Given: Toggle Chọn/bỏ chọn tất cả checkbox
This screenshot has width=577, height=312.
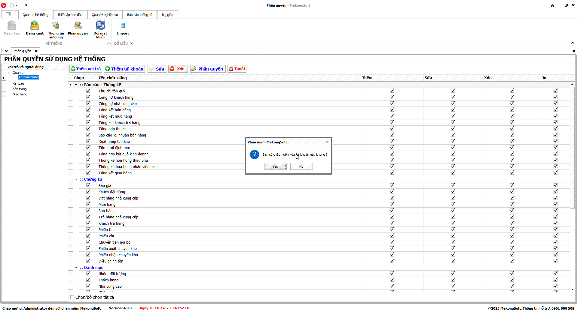Looking at the screenshot, I should (72, 297).
